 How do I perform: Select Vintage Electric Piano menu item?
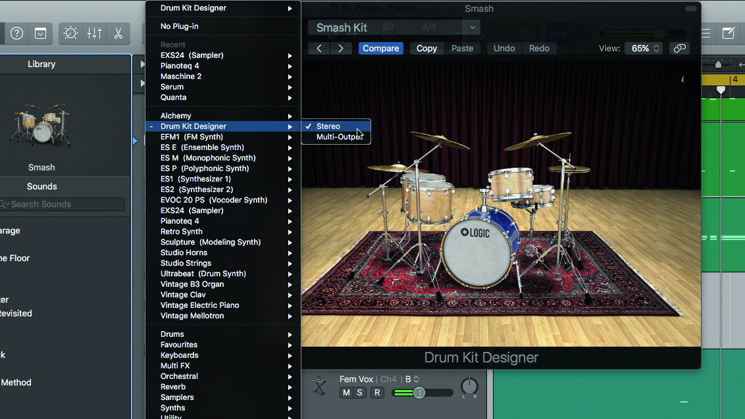pyautogui.click(x=223, y=305)
